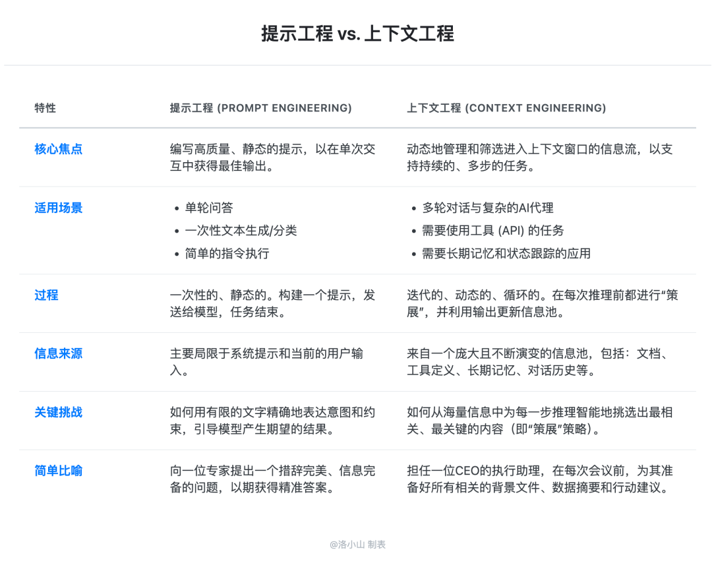Open the 关键挑战 row label
Viewport: 712px width, 569px height.
click(x=58, y=413)
